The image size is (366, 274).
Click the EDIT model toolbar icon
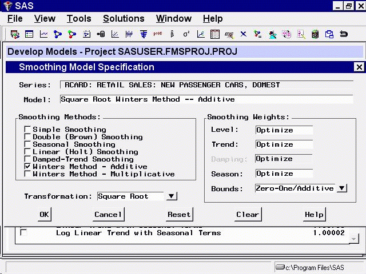pyautogui.click(x=229, y=35)
